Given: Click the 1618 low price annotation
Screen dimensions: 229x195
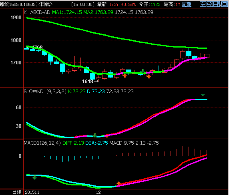Looking at the screenshot, I should point(88,82).
